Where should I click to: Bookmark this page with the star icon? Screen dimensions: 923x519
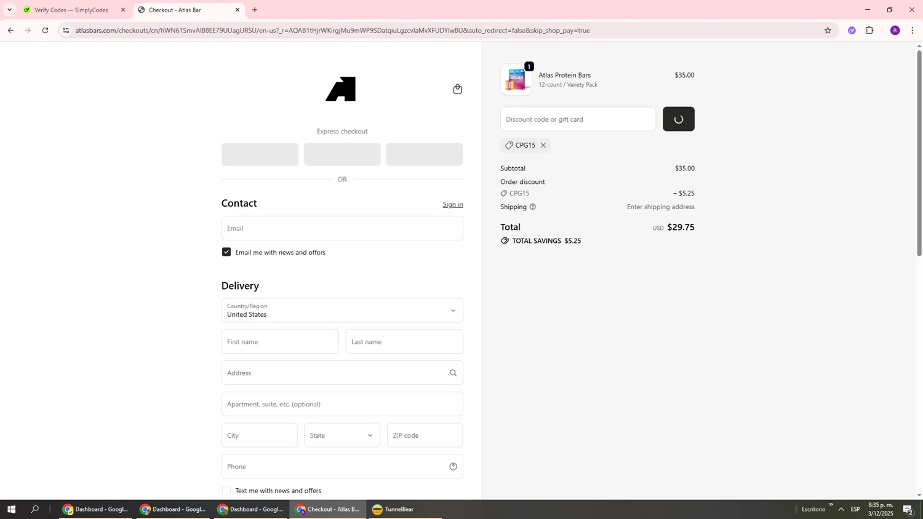coord(828,30)
